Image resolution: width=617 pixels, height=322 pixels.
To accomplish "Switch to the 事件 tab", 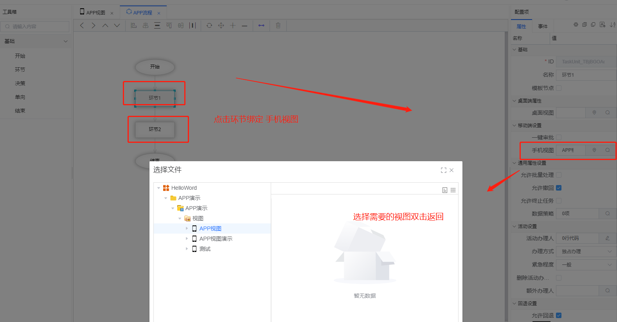I will (543, 26).
